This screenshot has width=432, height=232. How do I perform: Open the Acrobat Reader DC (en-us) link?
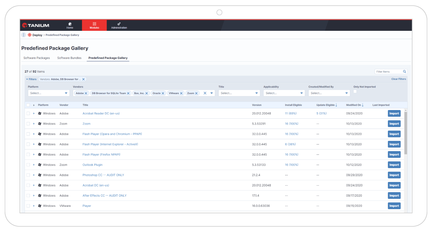[101, 113]
